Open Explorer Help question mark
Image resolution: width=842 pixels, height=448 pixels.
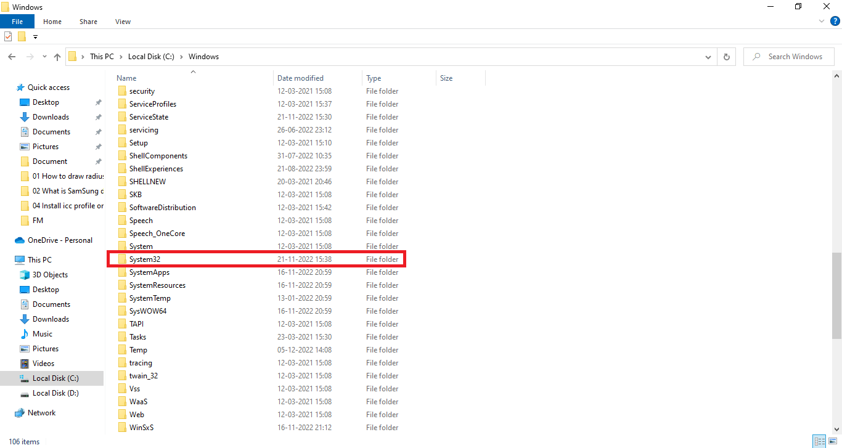tap(835, 22)
